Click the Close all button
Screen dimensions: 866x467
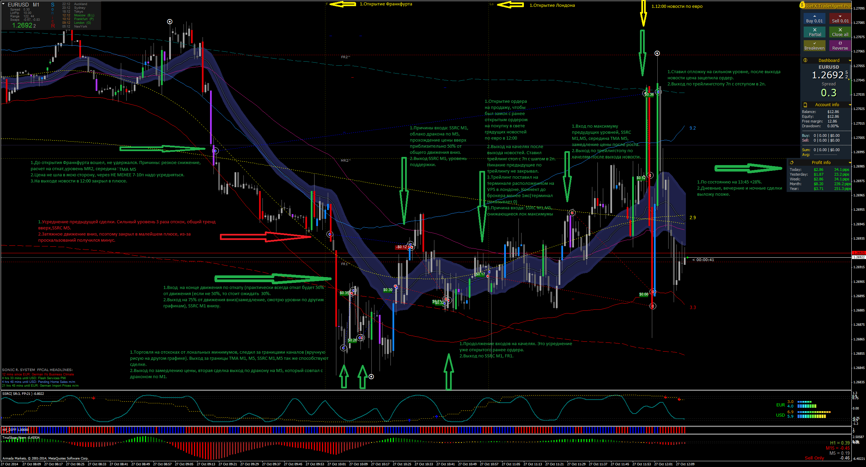click(x=840, y=32)
